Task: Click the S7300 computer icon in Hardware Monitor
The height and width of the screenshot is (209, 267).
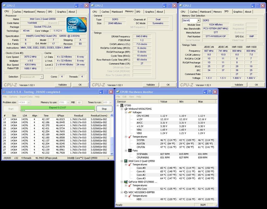Action: pos(122,106)
